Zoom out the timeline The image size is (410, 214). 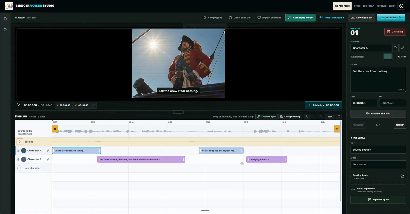321,116
